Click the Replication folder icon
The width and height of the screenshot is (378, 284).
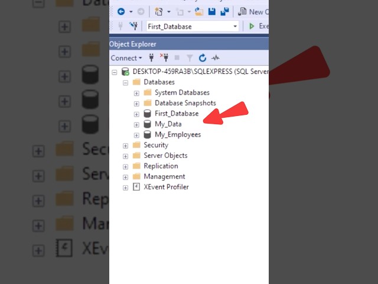point(136,166)
